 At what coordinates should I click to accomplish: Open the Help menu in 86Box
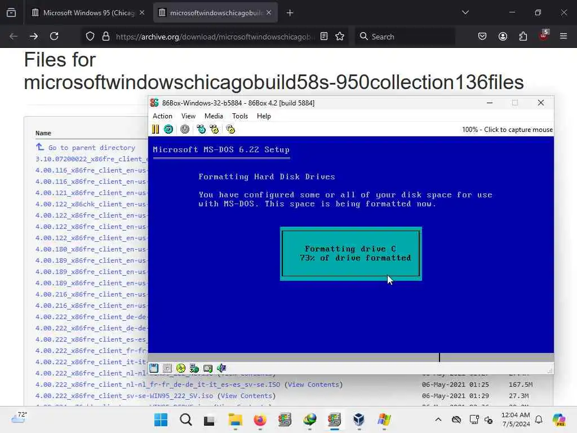[x=264, y=116]
